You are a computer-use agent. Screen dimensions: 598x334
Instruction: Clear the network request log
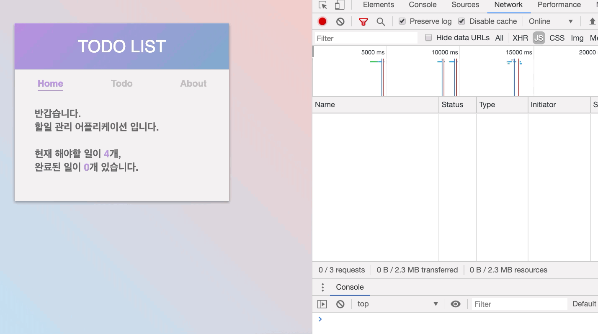tap(340, 21)
